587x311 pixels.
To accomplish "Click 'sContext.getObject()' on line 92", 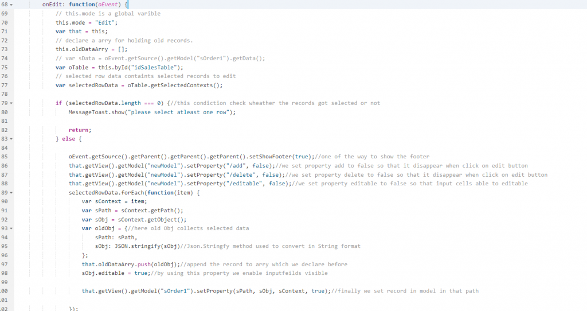I will (x=151, y=220).
